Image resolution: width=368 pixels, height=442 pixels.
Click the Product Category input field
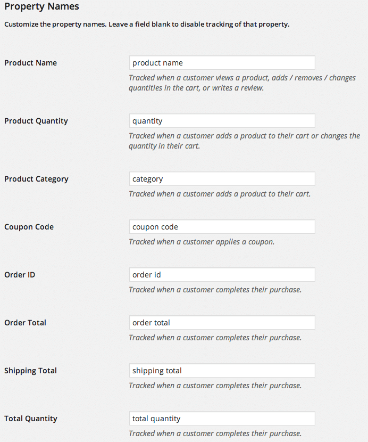tap(222, 179)
